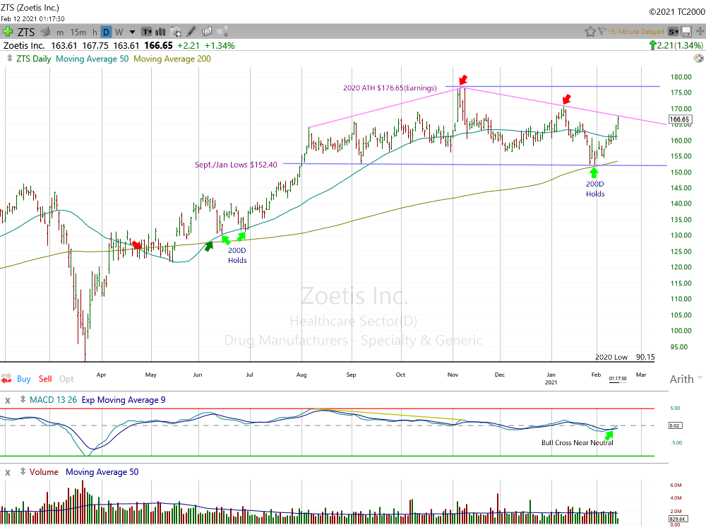The width and height of the screenshot is (706, 530).
Task: Click the 01:17:30 time axis marker
Action: click(618, 379)
